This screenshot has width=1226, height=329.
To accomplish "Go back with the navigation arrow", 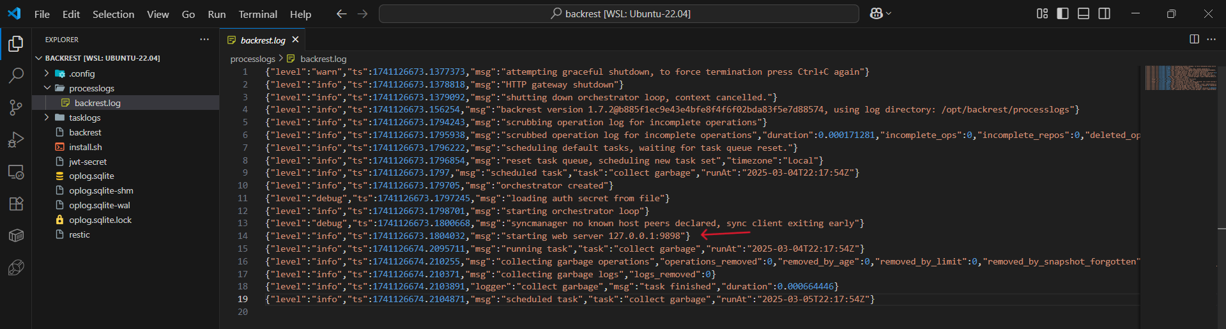I will click(x=342, y=13).
